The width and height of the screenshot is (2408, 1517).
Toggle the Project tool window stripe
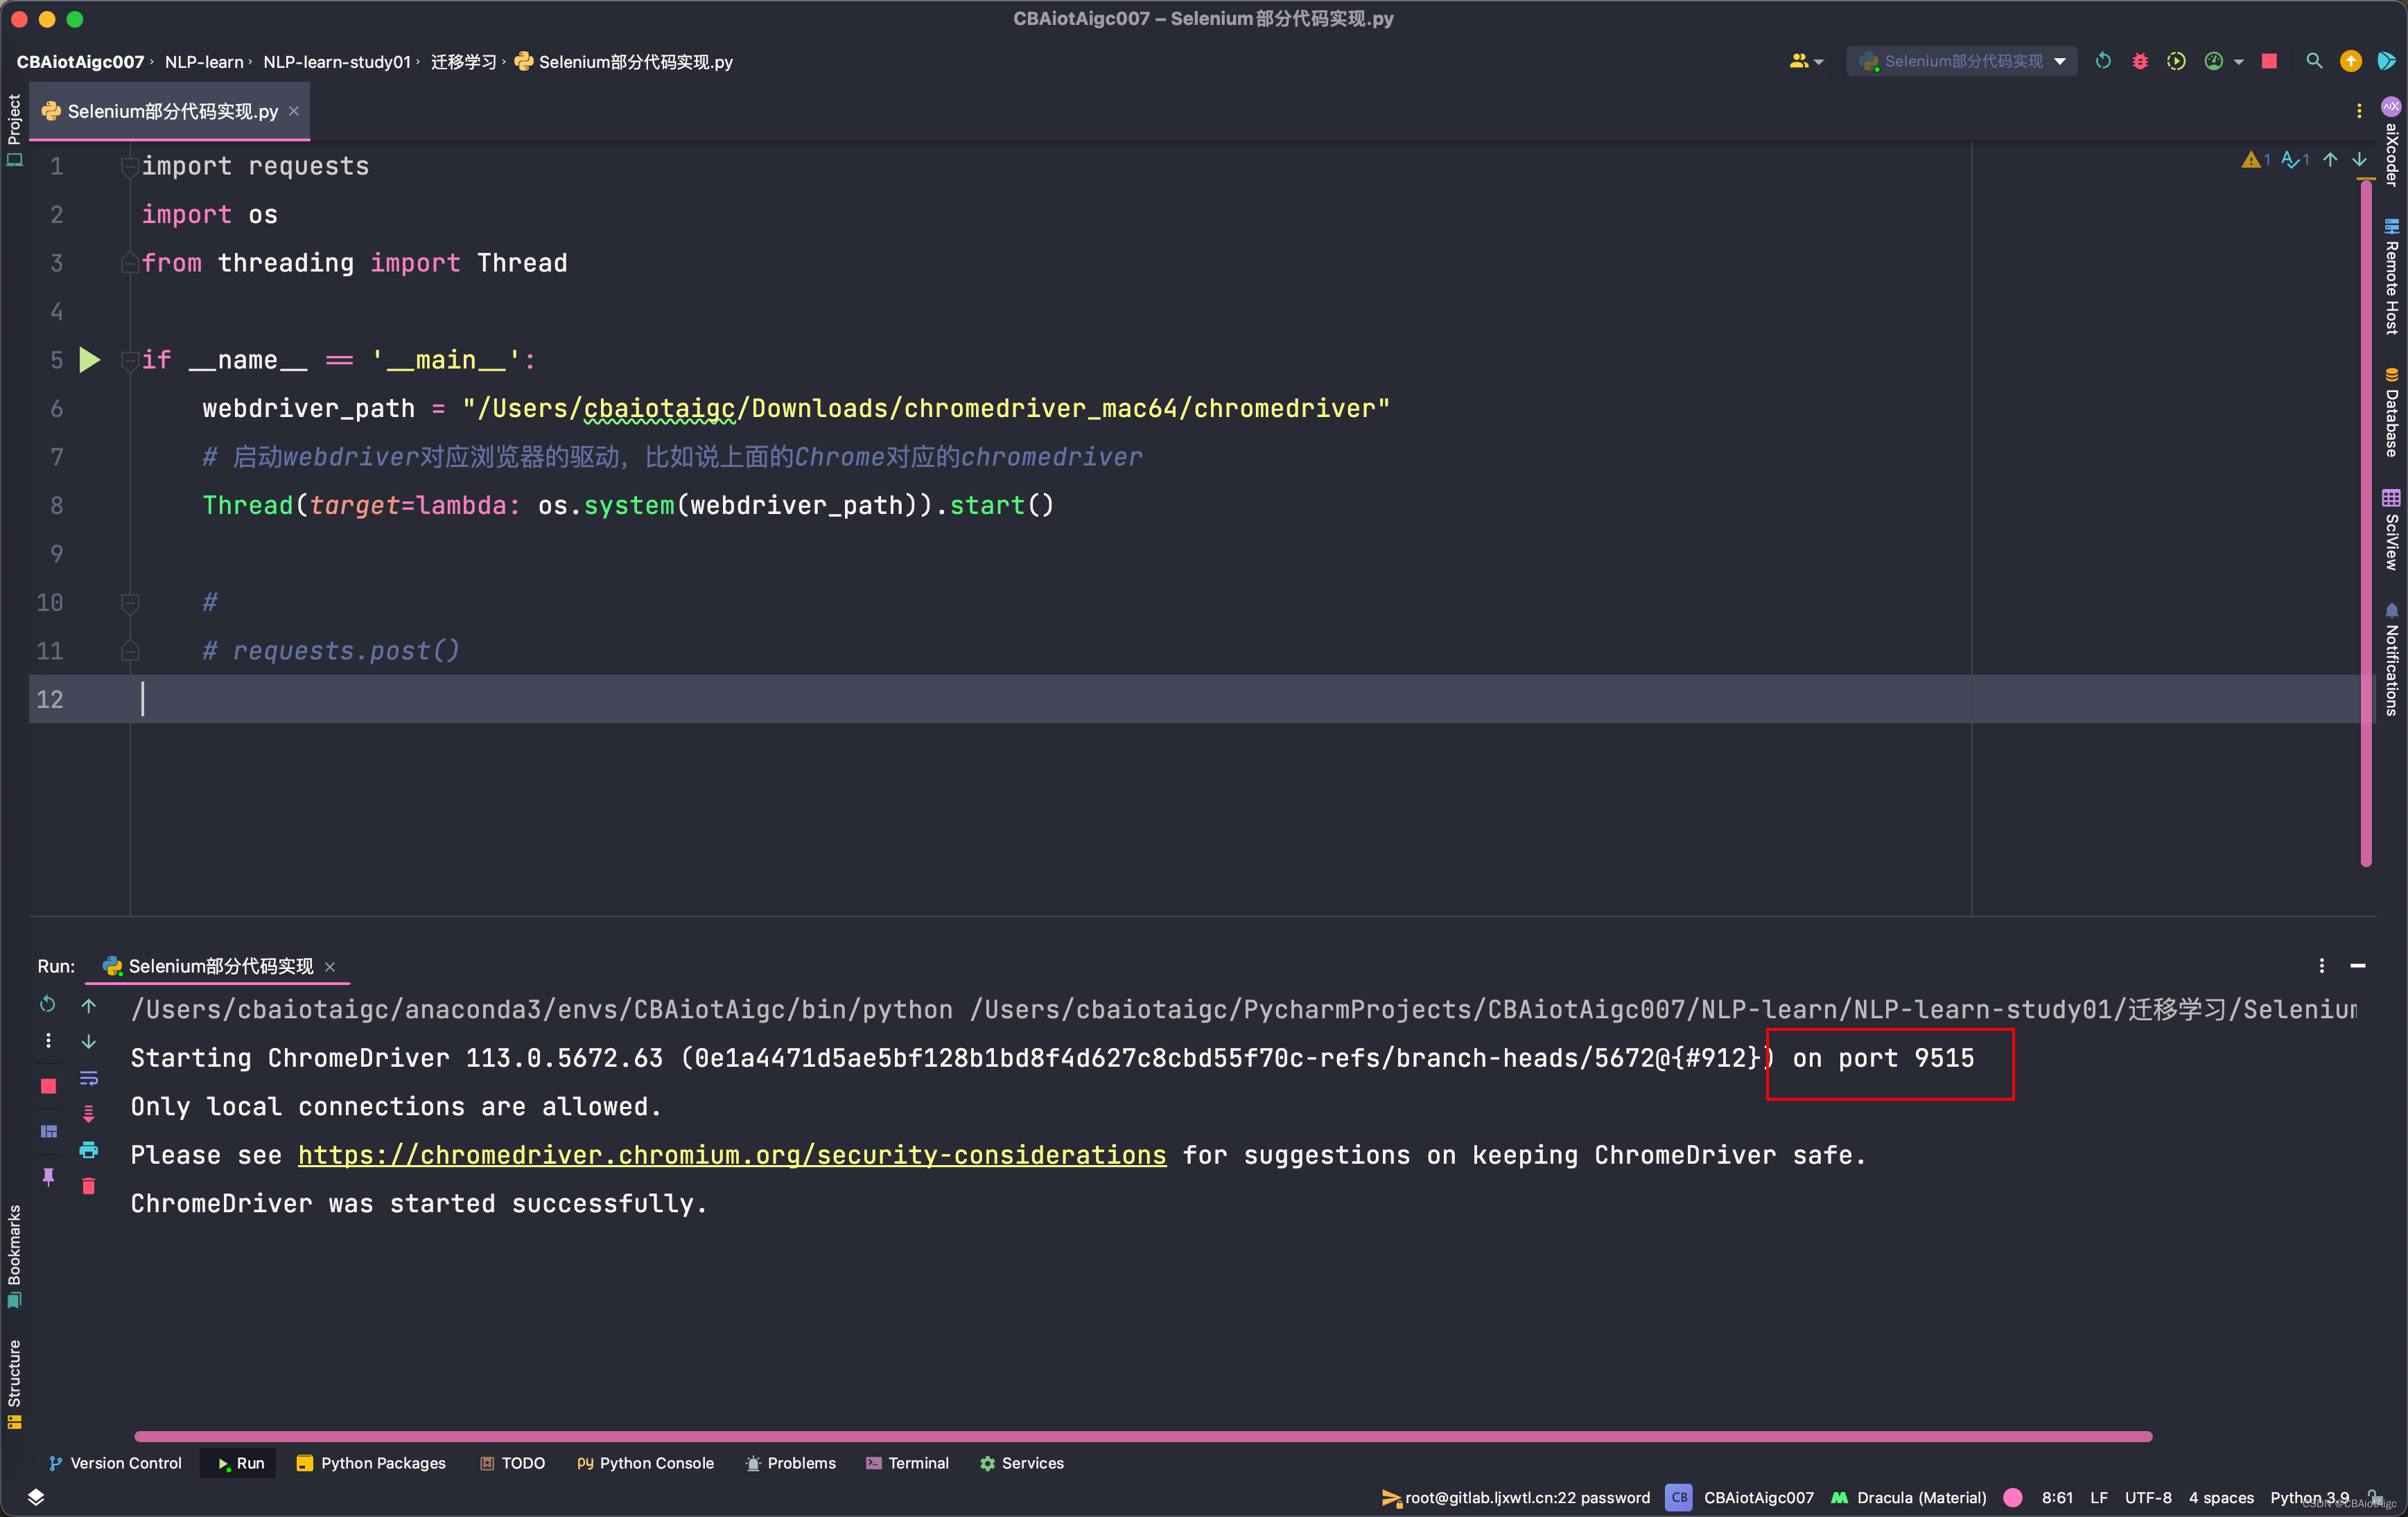(14, 130)
